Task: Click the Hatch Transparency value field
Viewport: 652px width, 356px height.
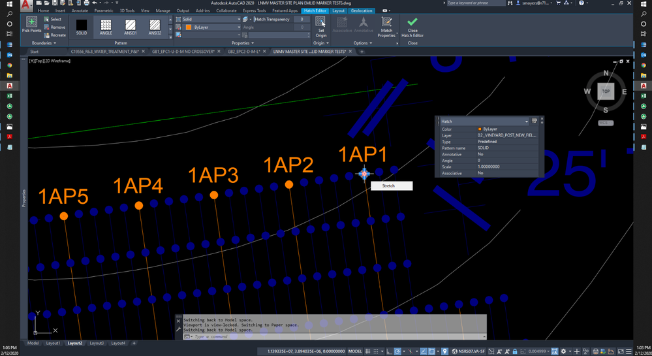Action: [302, 20]
